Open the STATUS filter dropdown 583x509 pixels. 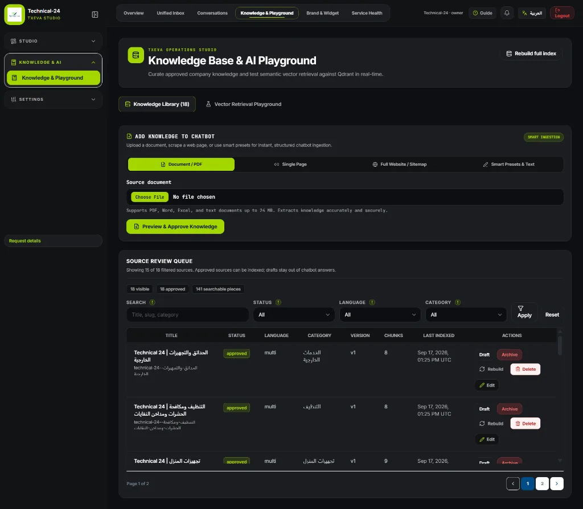tap(294, 314)
